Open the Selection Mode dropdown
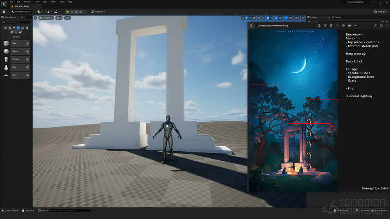This screenshot has height=219, width=390. (21, 12)
